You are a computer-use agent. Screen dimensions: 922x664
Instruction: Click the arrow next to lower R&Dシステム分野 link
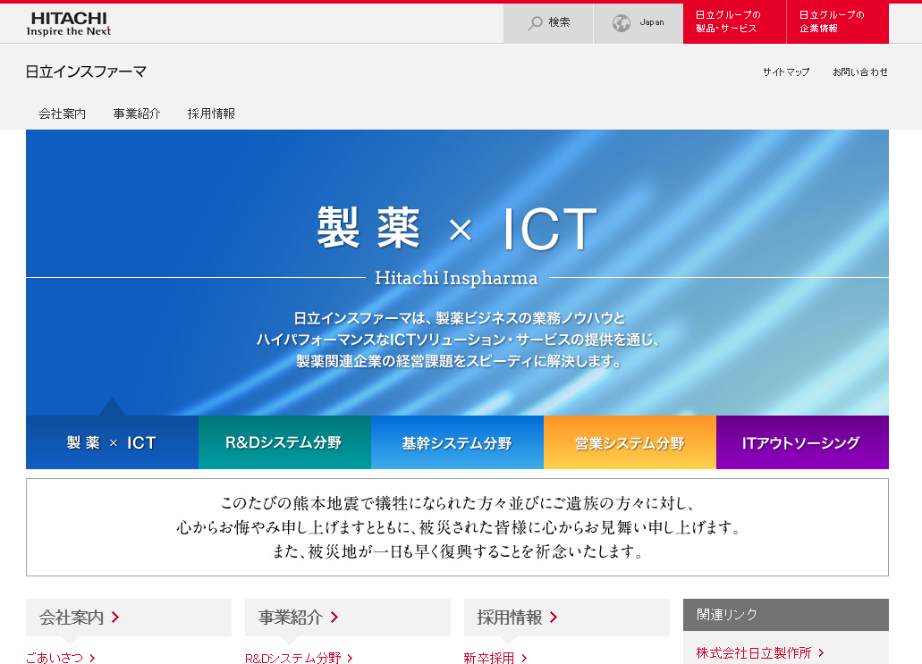click(350, 658)
